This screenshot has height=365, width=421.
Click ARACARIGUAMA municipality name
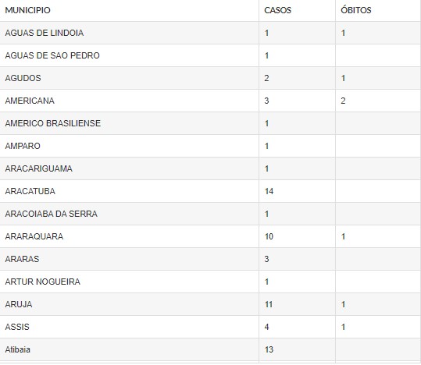point(39,168)
